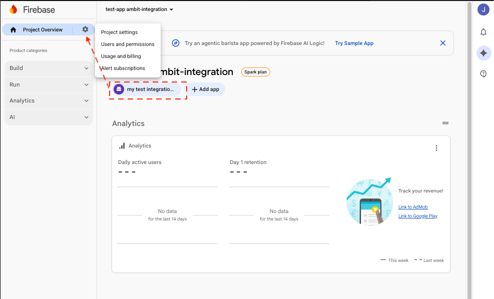
Task: Select the Firebase AI Logic banner icon
Action: (x=175, y=43)
